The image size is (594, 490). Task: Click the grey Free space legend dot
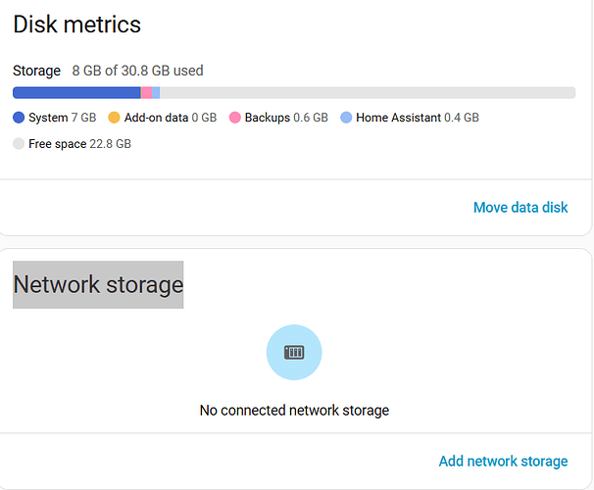19,144
